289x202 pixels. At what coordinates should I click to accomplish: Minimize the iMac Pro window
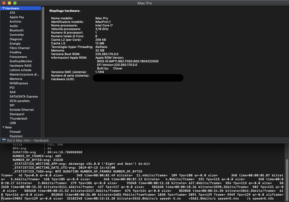click(x=9, y=3)
